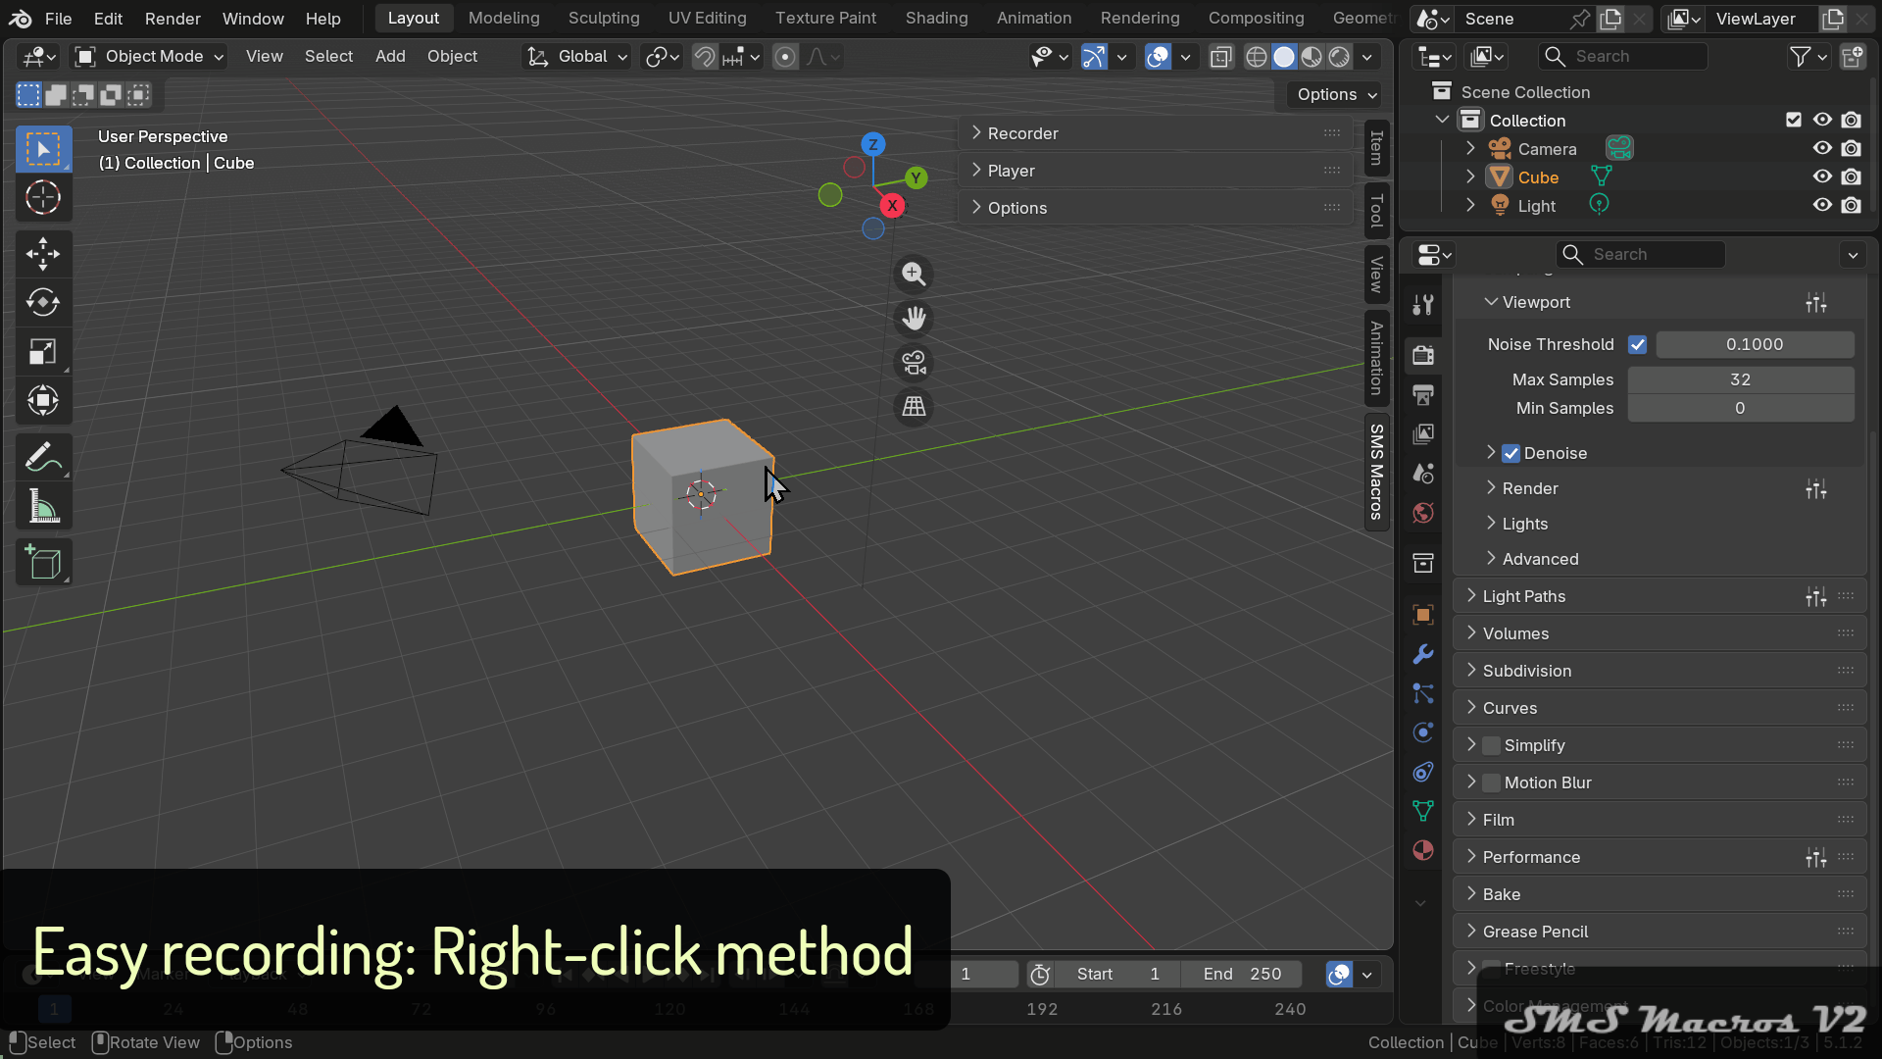Choose the Move tool
1882x1059 pixels.
click(x=43, y=254)
